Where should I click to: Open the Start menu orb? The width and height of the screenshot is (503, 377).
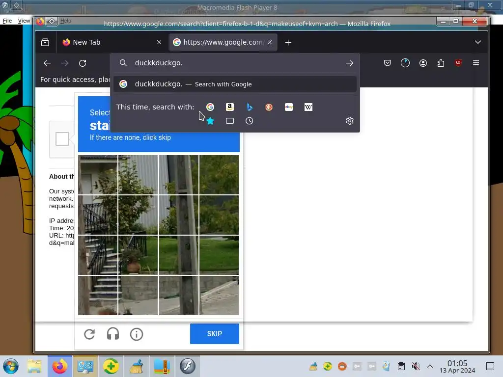tap(11, 366)
